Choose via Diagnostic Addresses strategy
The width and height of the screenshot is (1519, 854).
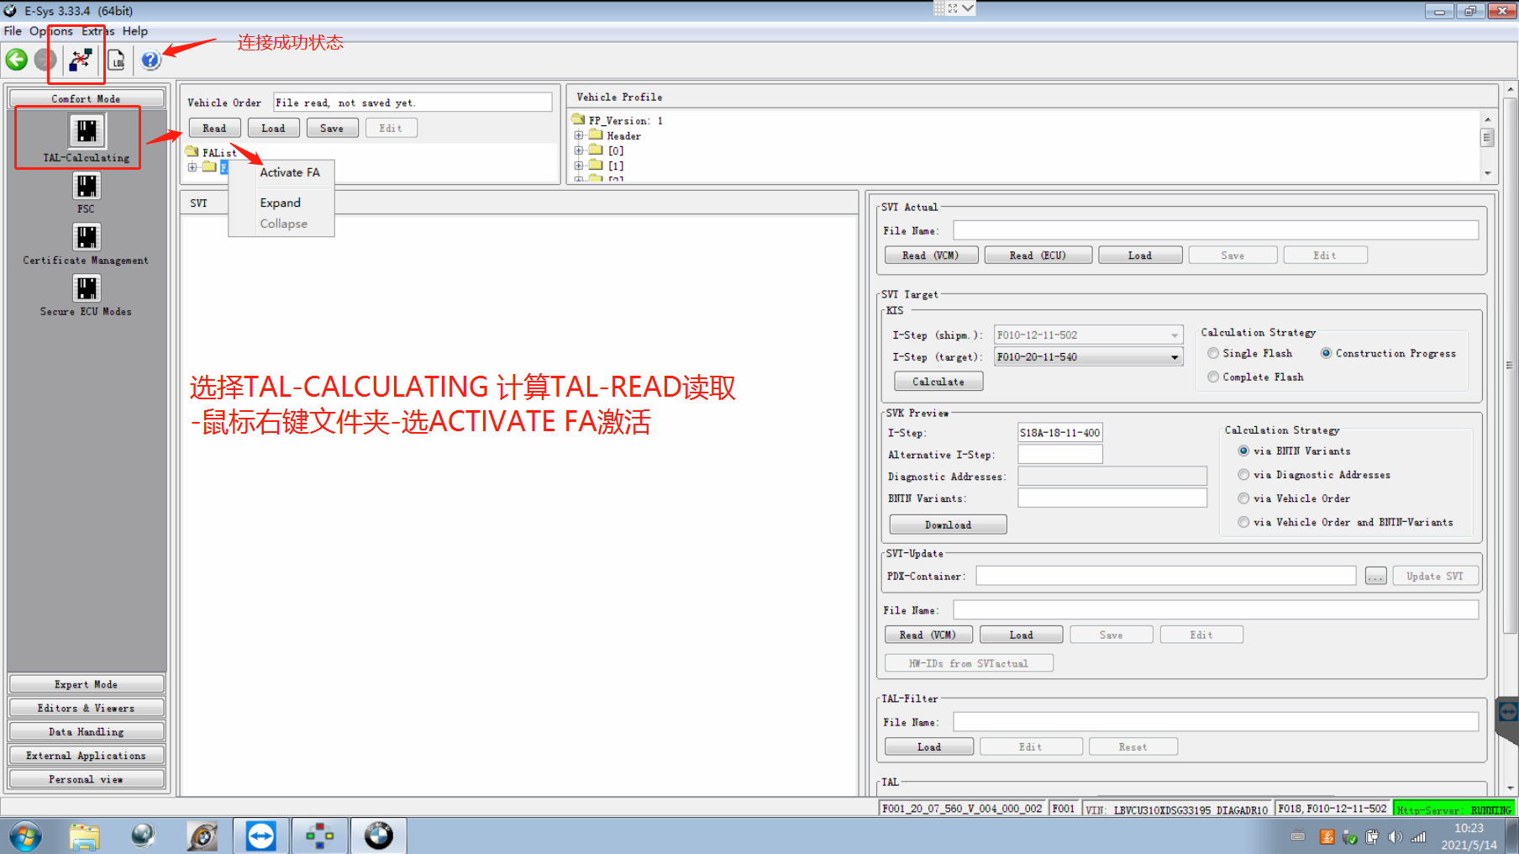click(x=1243, y=475)
